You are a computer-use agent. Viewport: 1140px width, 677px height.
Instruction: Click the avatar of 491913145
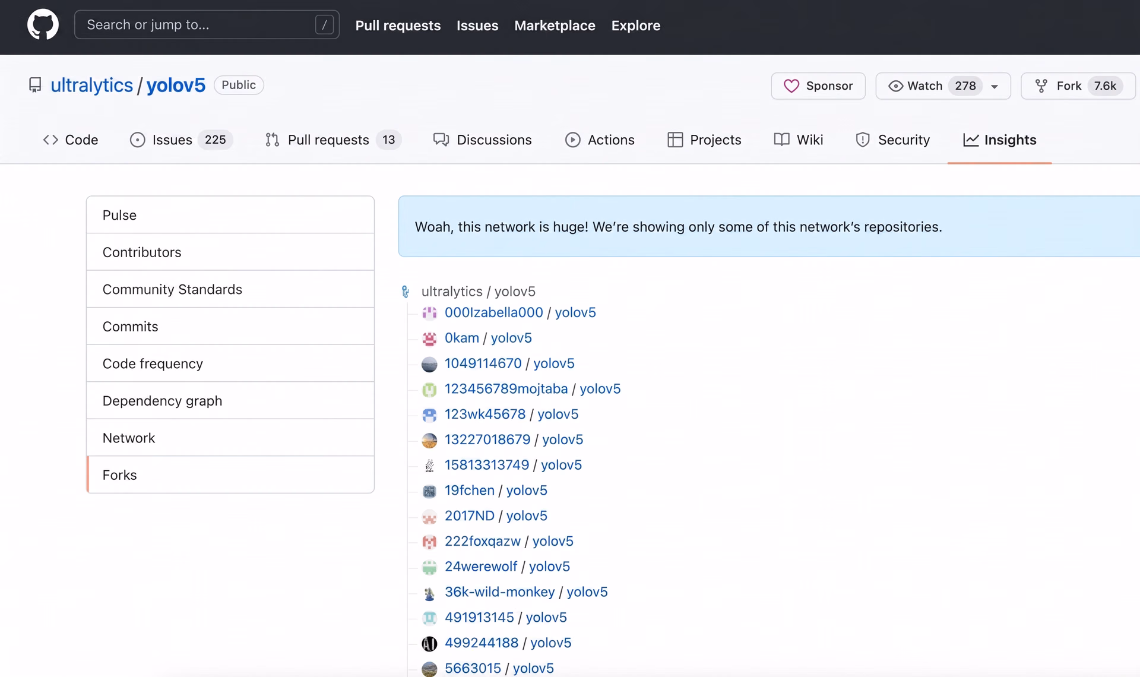coord(429,618)
